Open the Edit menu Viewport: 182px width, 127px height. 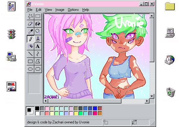tap(39, 10)
